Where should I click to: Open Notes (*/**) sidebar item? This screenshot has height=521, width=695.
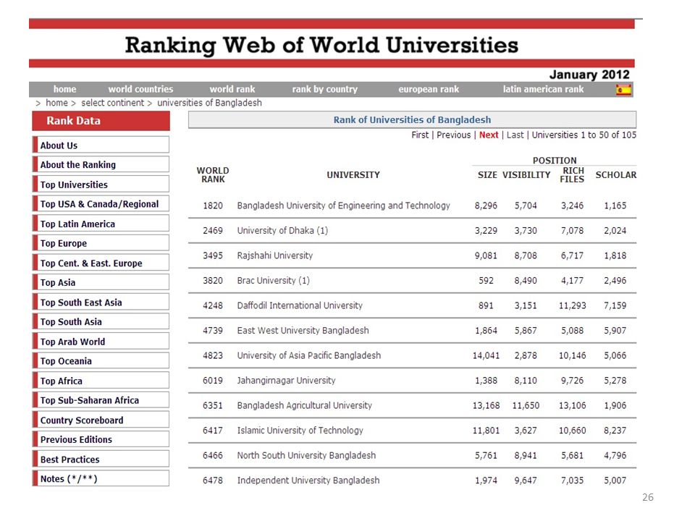(101, 478)
